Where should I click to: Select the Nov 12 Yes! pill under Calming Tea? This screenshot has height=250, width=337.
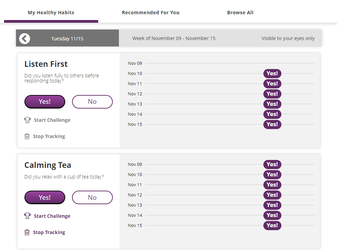point(272,195)
